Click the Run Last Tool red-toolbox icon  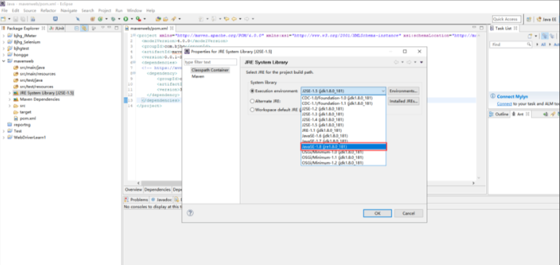tap(138, 19)
